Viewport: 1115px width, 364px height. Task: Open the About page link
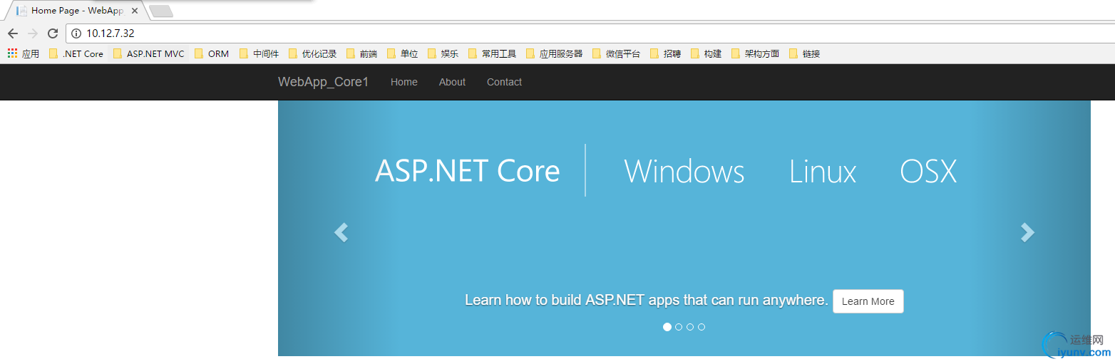click(x=452, y=82)
